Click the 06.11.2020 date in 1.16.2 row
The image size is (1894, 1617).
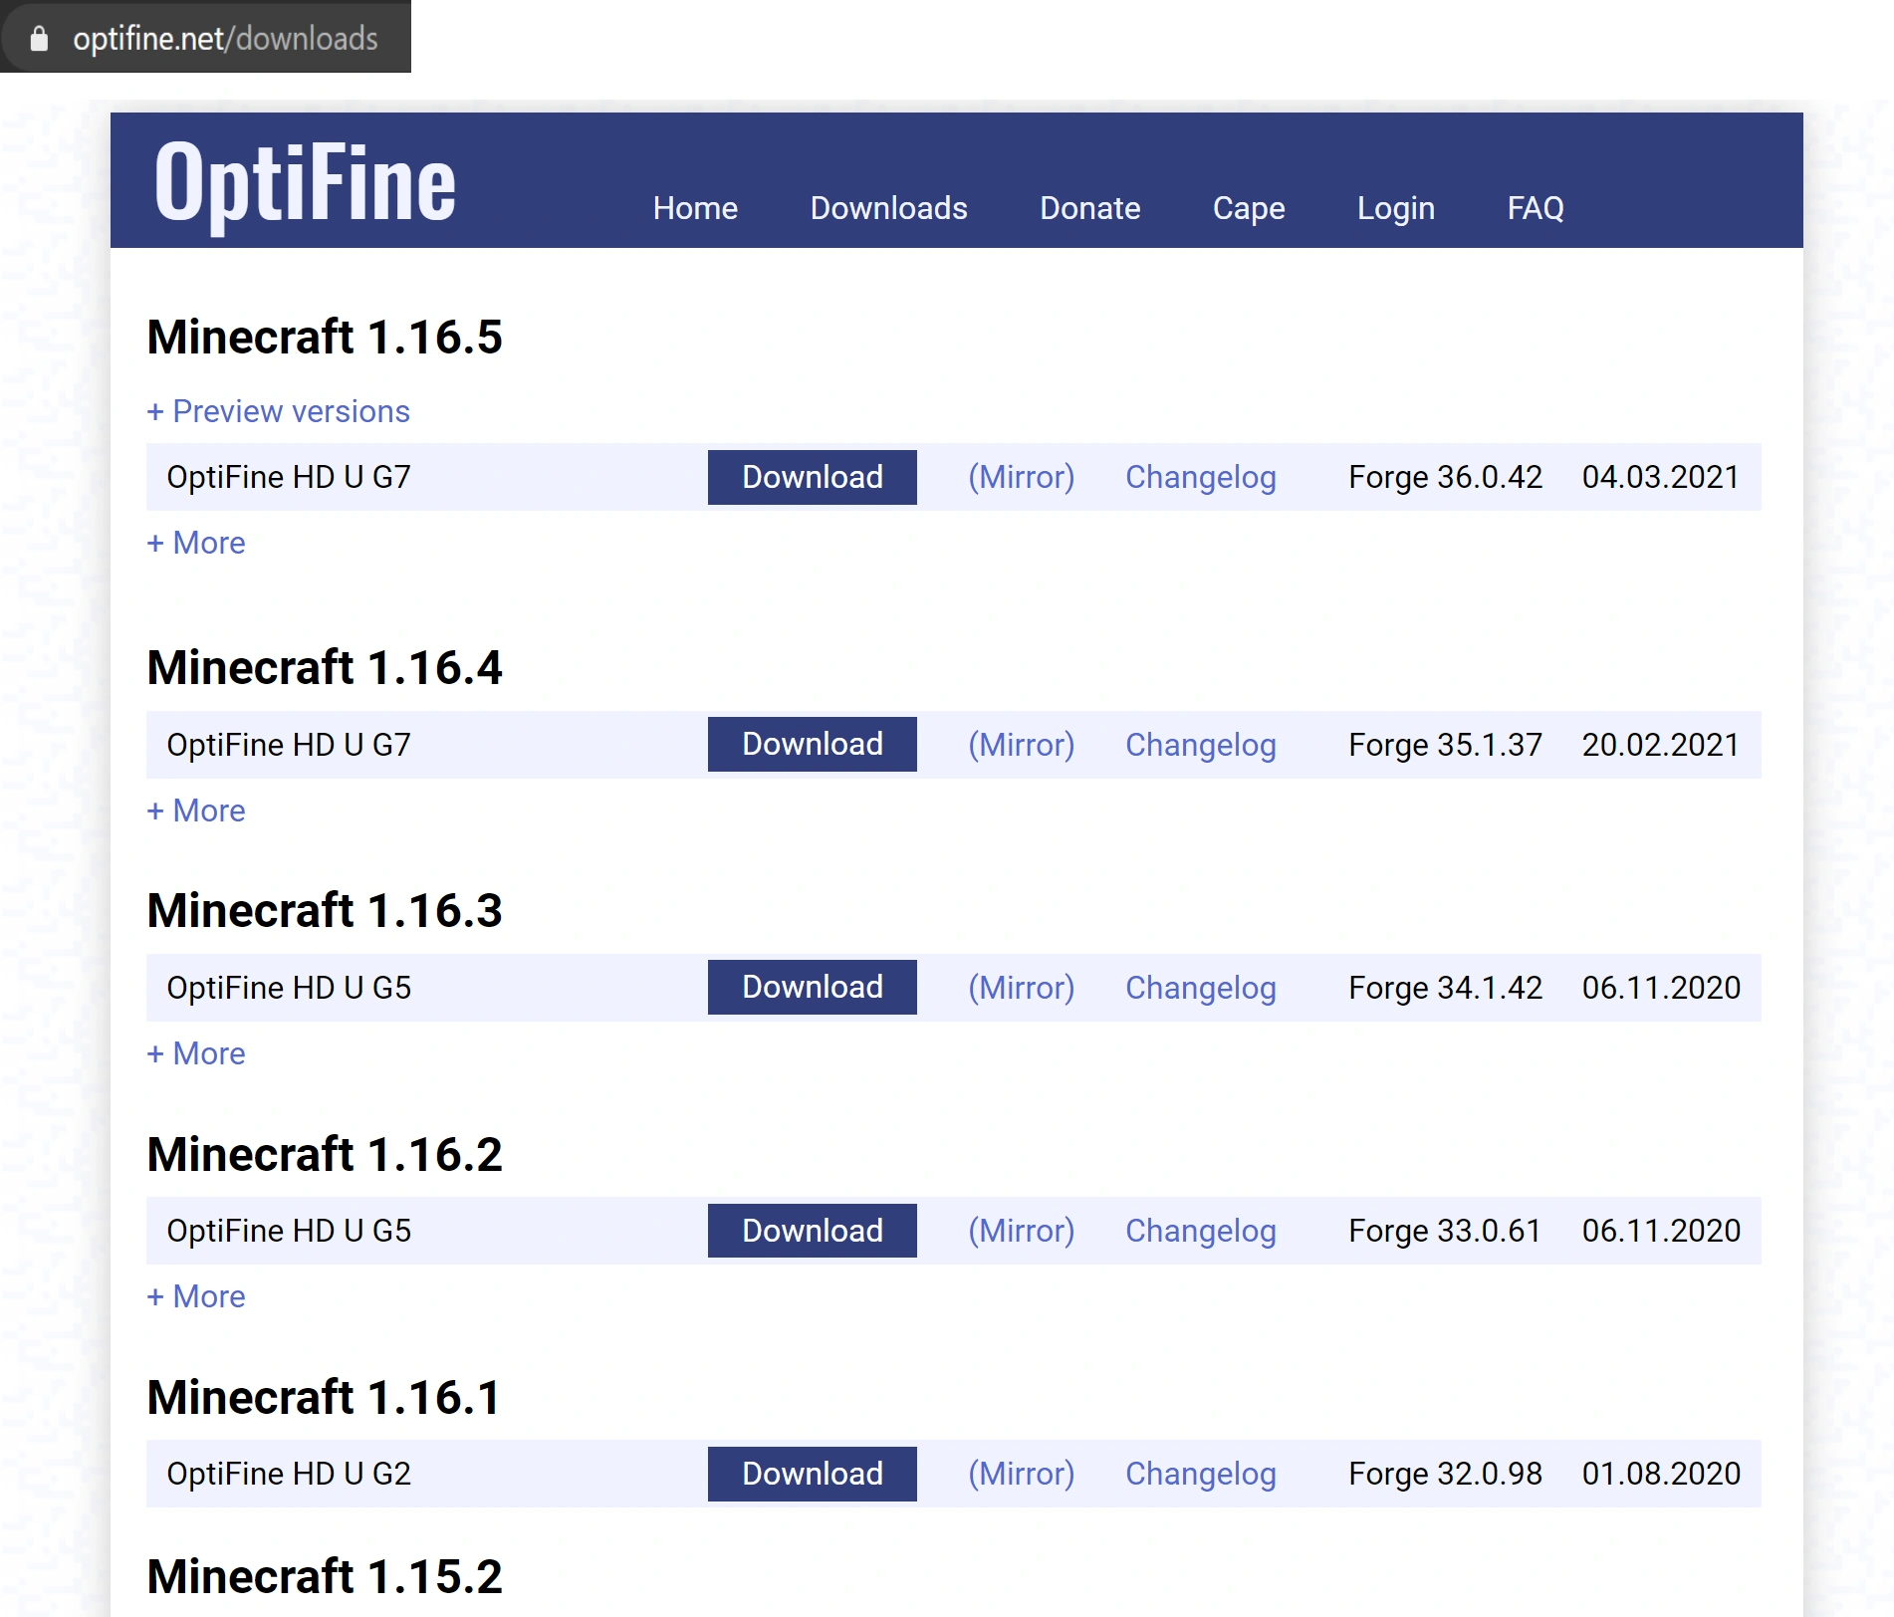(1661, 1231)
